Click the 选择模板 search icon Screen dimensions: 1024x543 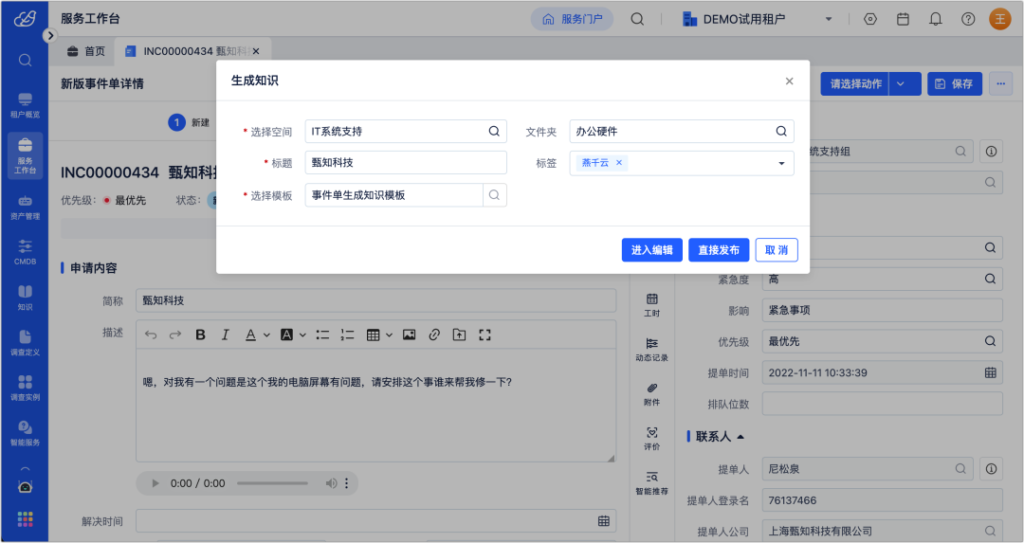pyautogui.click(x=494, y=194)
